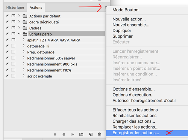Choose Charger des actions...
The height and width of the screenshot is (140, 188).
click(134, 121)
